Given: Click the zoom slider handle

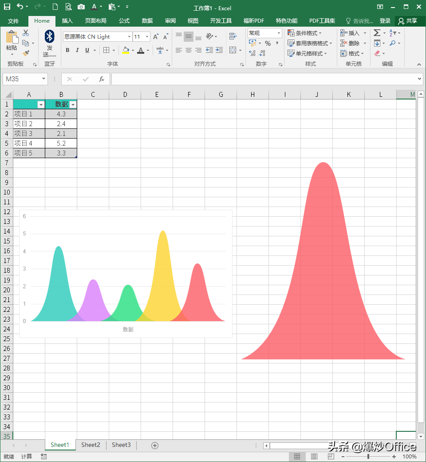Looking at the screenshot, I should (368, 456).
